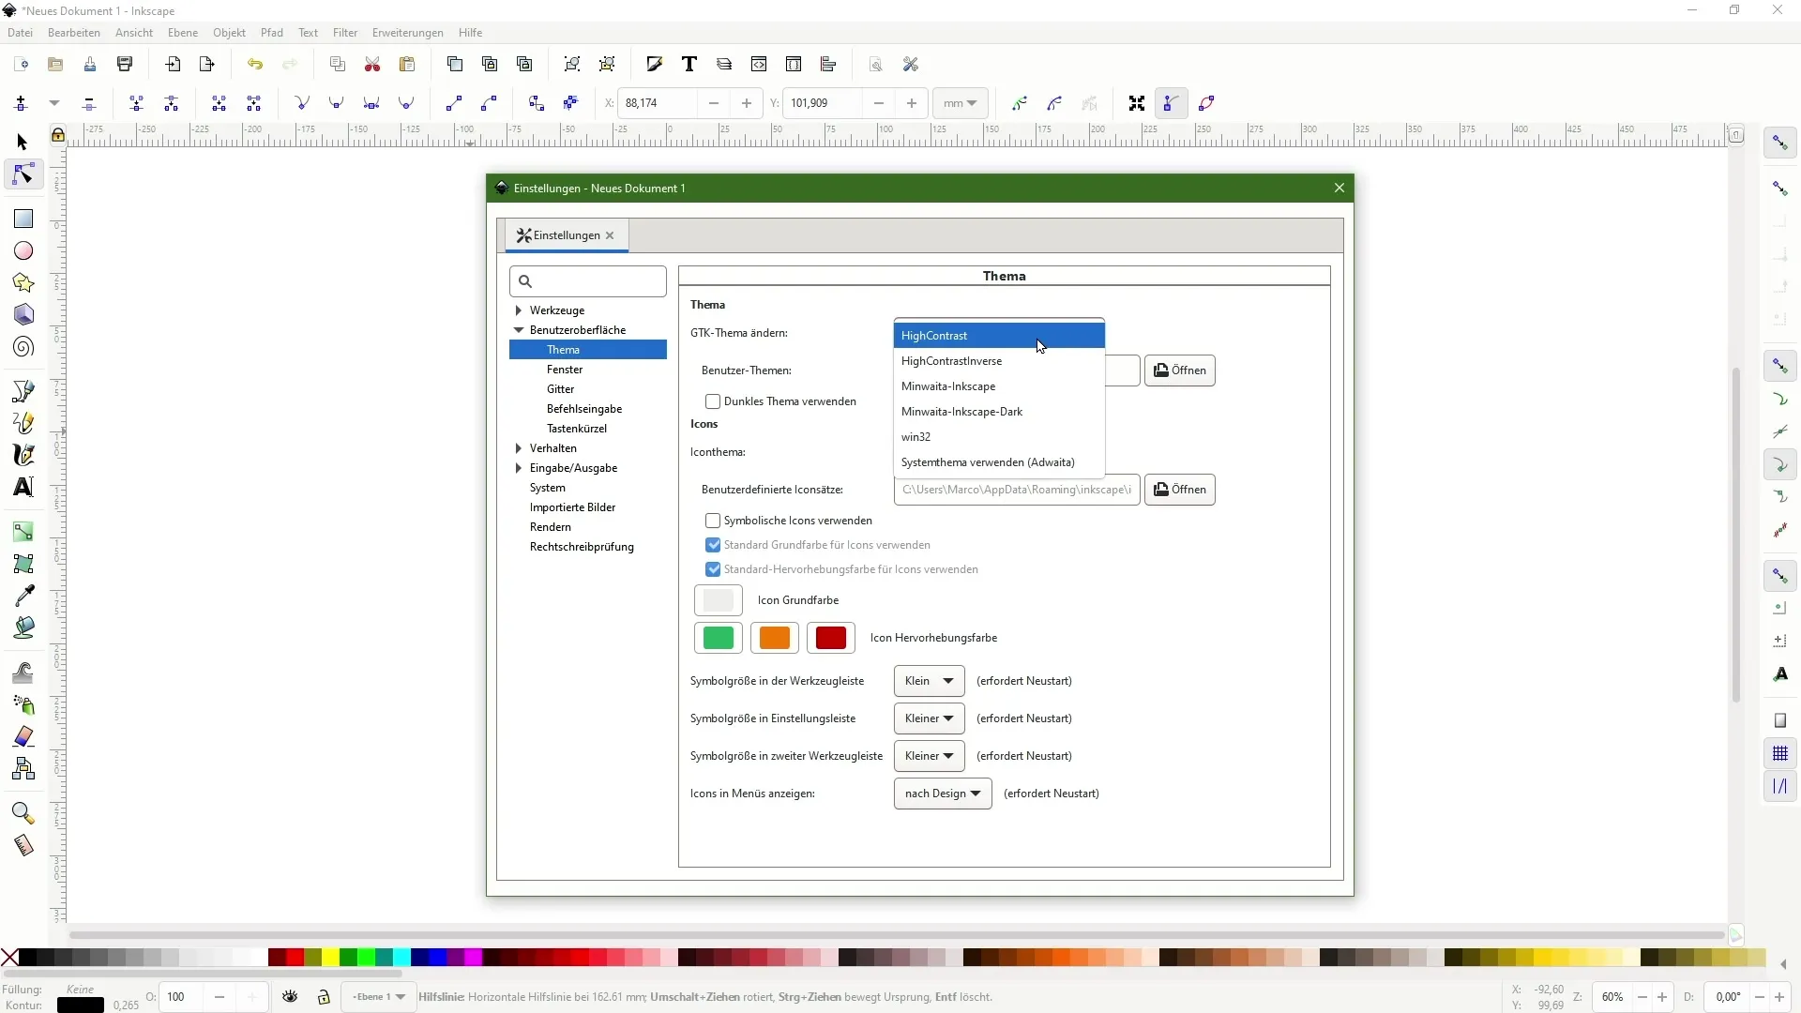Click the Print document icon
The image size is (1801, 1013).
pos(125,65)
